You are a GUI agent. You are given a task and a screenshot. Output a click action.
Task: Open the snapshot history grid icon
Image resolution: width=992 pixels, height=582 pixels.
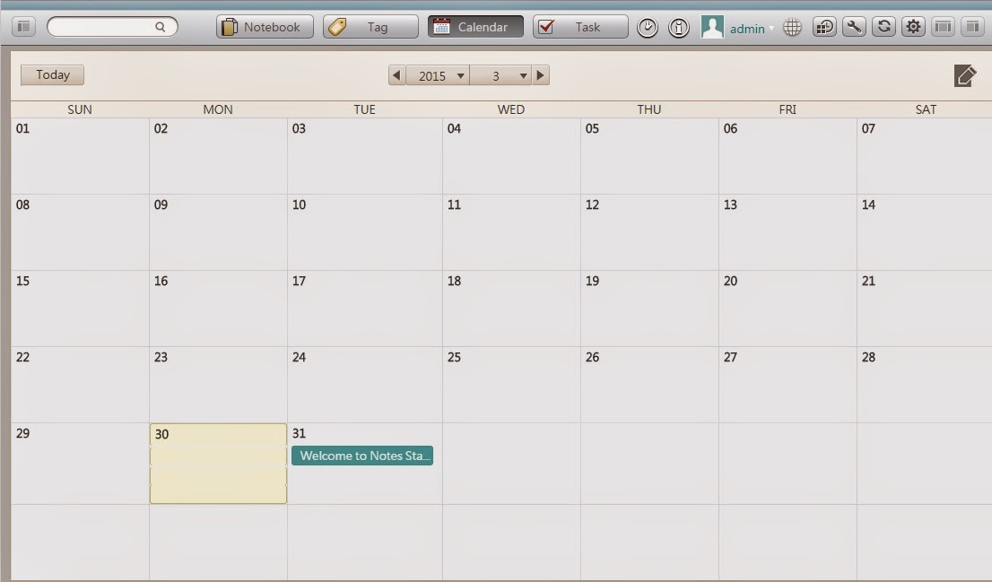(824, 27)
